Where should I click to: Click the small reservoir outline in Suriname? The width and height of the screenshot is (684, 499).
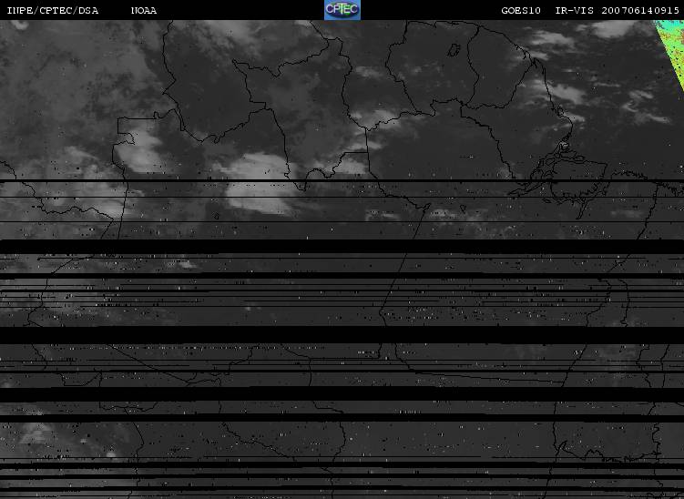pyautogui.click(x=454, y=50)
